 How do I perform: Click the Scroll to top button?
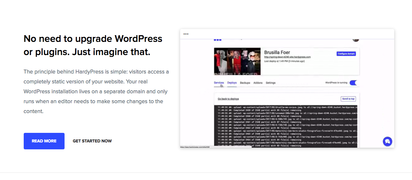click(x=348, y=99)
